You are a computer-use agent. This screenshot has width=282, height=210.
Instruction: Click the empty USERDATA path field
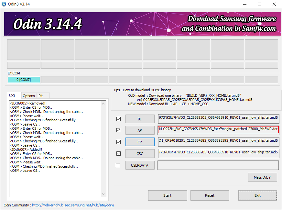pyautogui.click(x=218, y=165)
